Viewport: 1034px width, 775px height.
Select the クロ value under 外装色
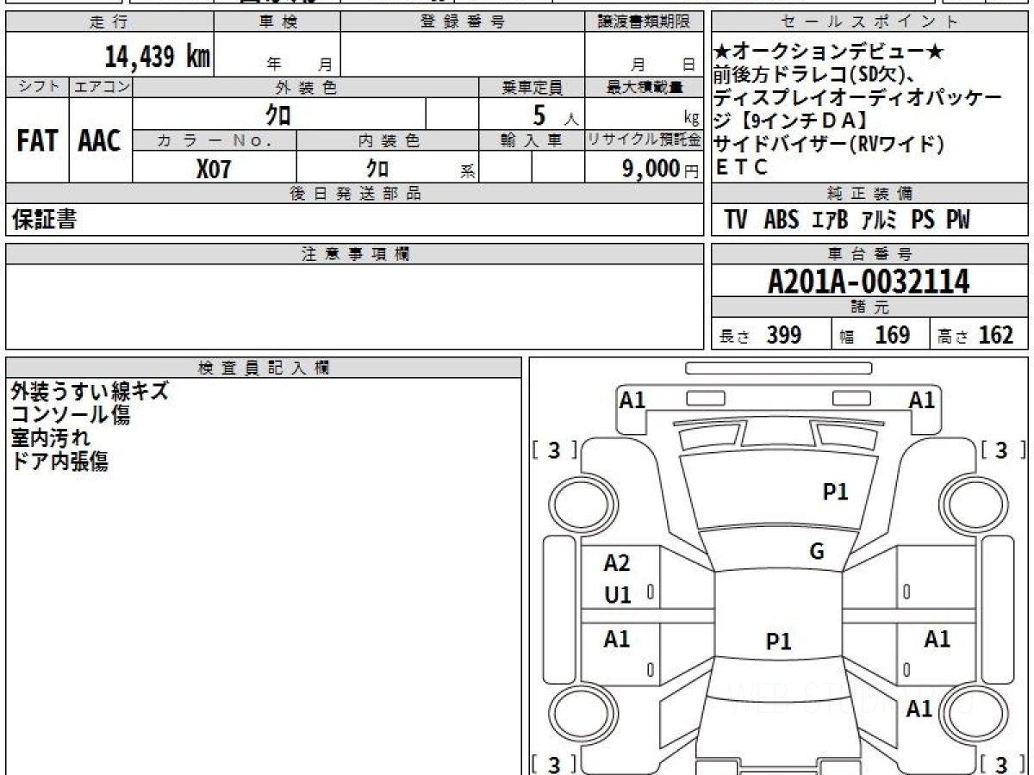pos(278,114)
